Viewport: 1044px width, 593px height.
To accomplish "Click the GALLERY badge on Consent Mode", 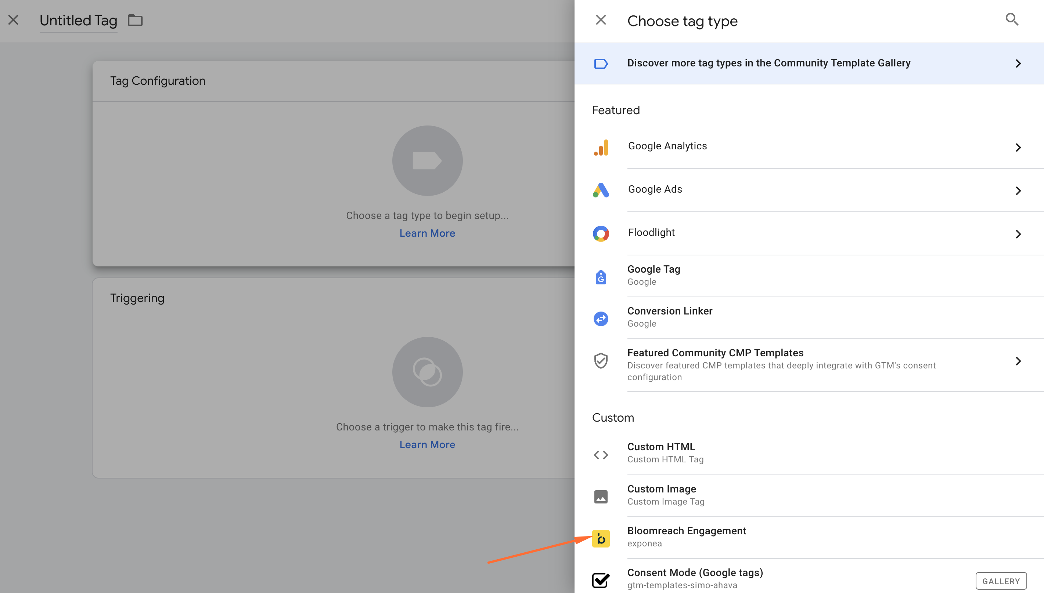I will click(1001, 581).
